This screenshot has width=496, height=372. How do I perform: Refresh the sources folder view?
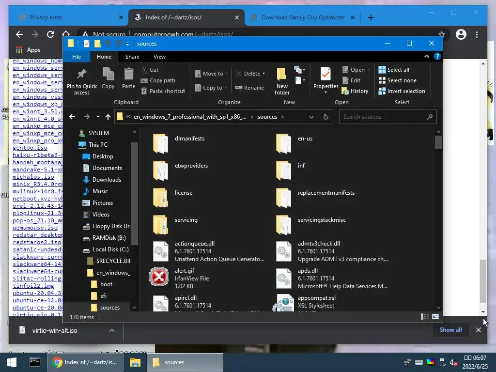tap(326, 117)
